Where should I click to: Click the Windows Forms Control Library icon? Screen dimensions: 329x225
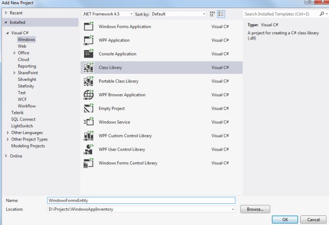coord(89,163)
